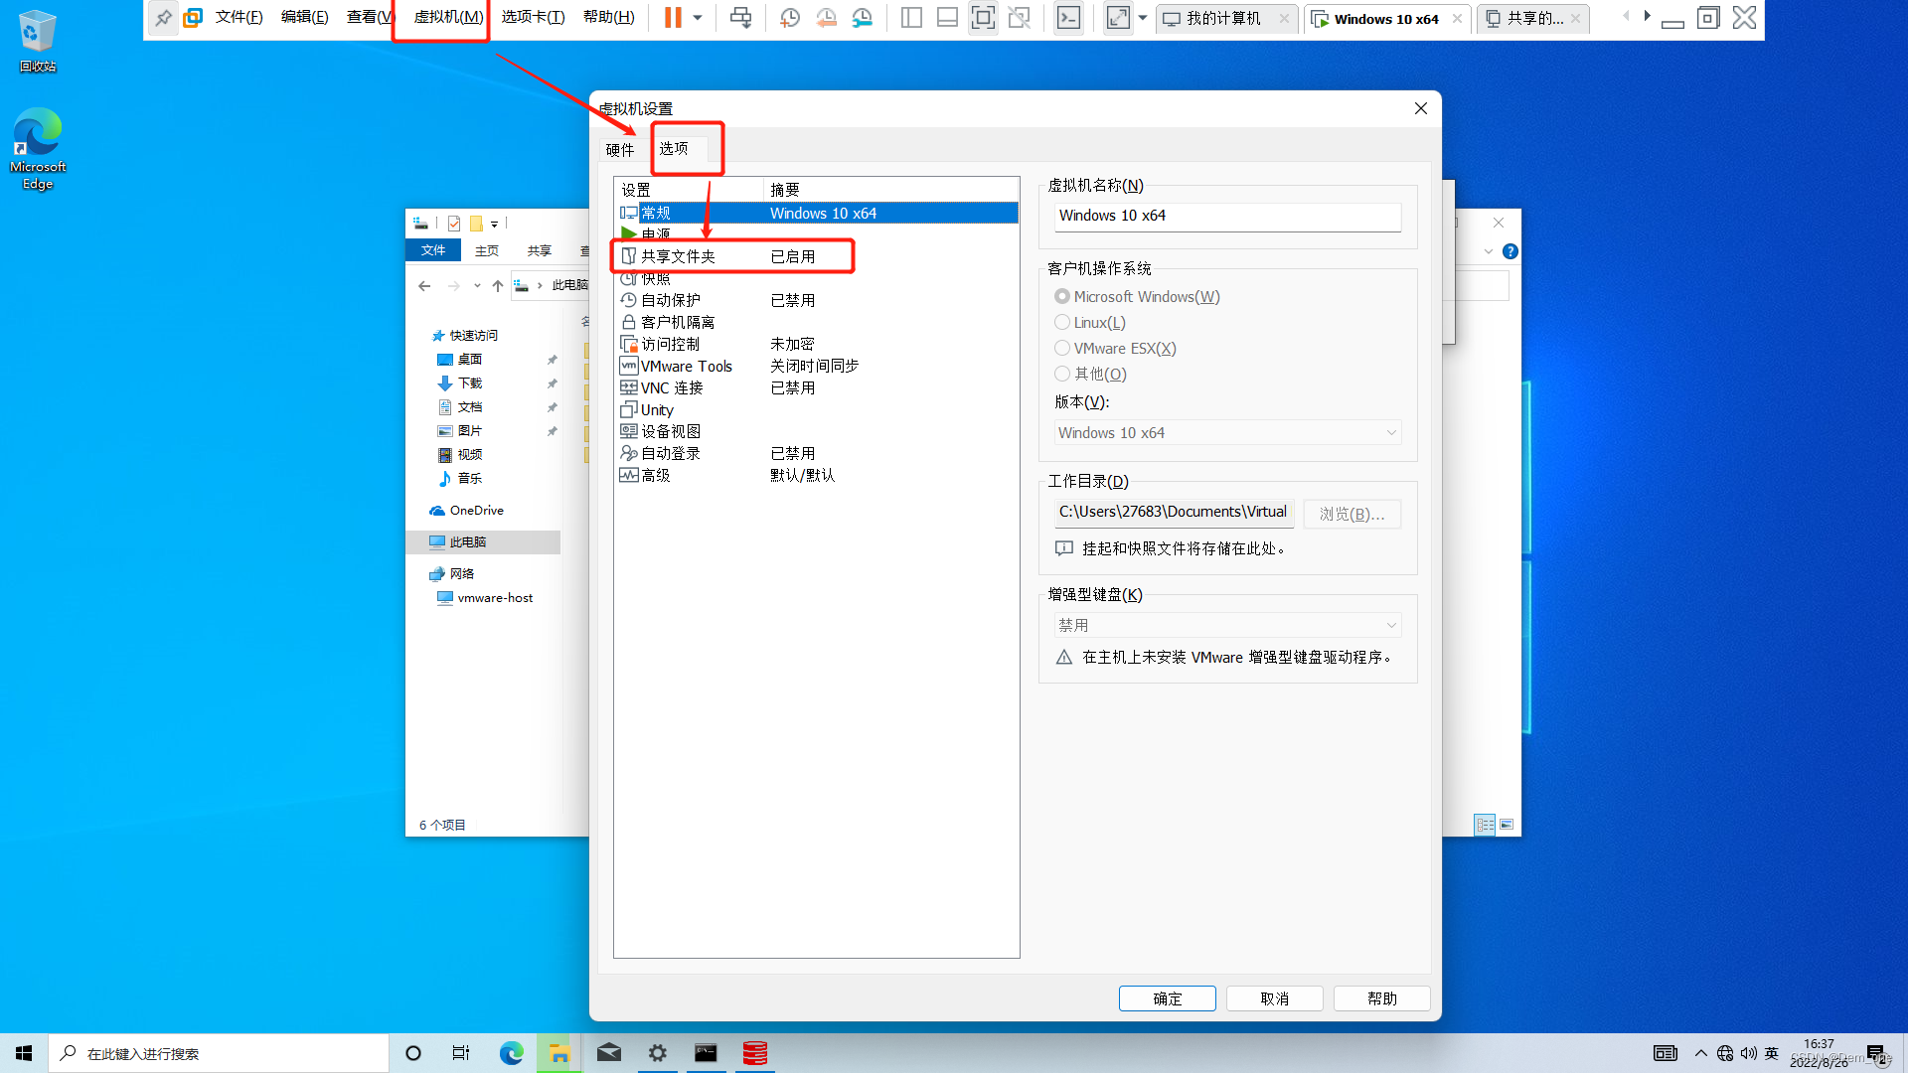Select the Linux(L) radio button

click(x=1062, y=323)
